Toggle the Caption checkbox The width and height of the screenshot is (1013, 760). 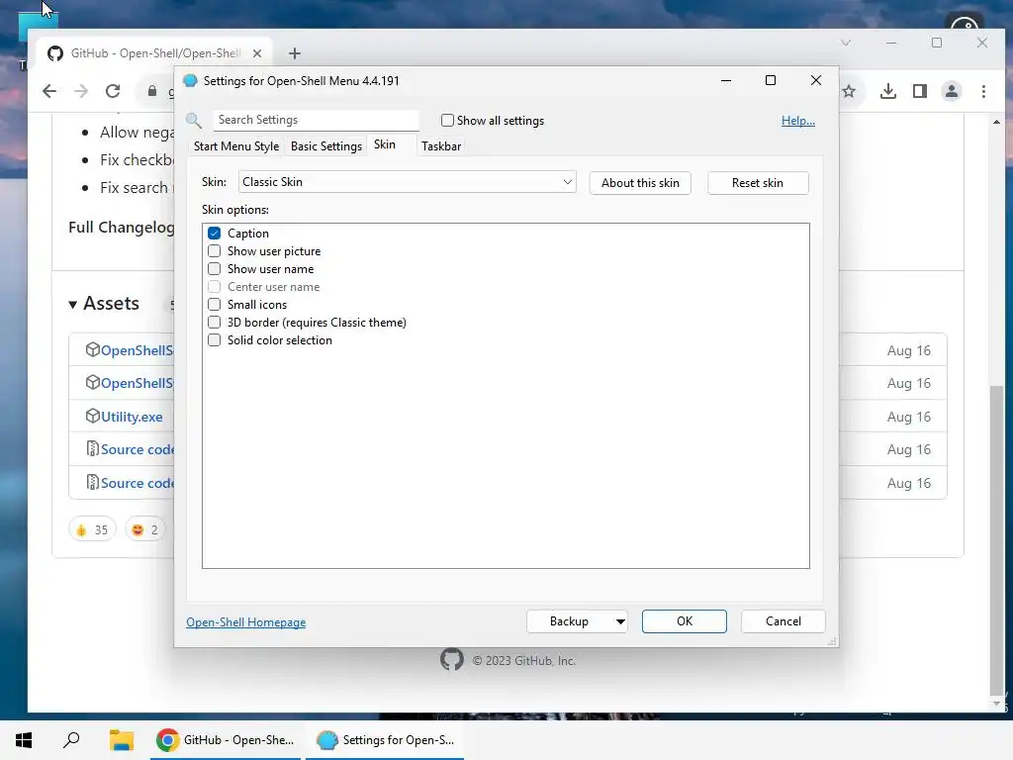pyautogui.click(x=214, y=234)
